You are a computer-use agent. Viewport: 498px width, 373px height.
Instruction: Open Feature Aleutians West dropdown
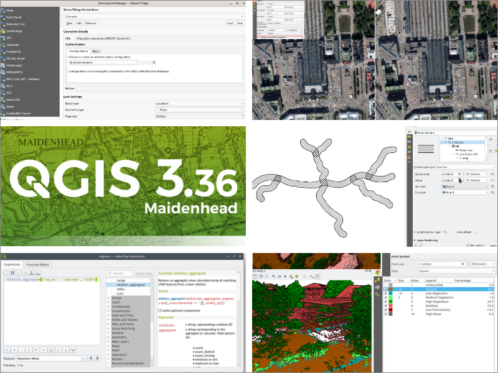(51, 359)
